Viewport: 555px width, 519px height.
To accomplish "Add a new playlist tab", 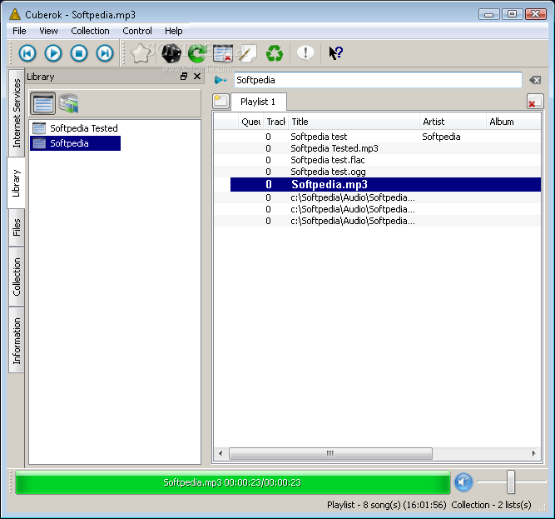I will coord(221,102).
